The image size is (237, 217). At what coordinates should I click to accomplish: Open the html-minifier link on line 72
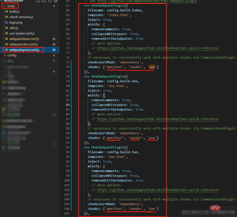tap(158, 48)
